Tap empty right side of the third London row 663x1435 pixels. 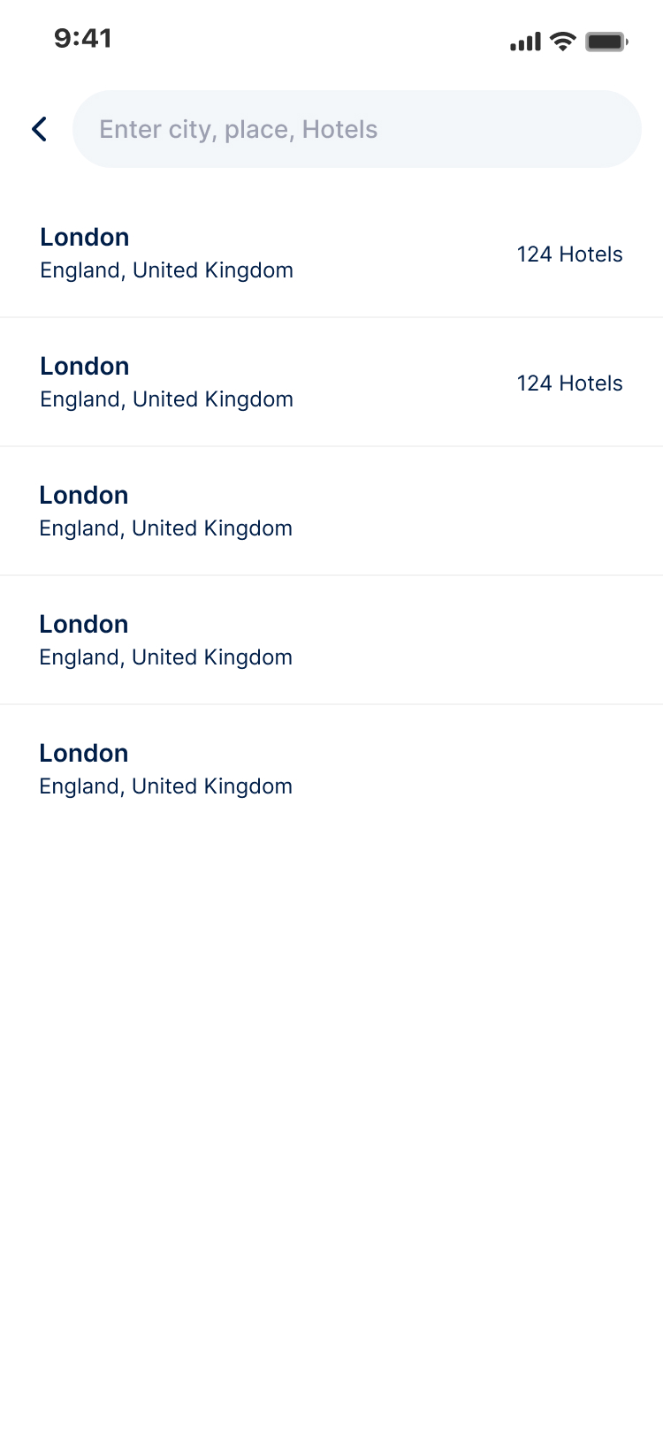[x=530, y=512]
